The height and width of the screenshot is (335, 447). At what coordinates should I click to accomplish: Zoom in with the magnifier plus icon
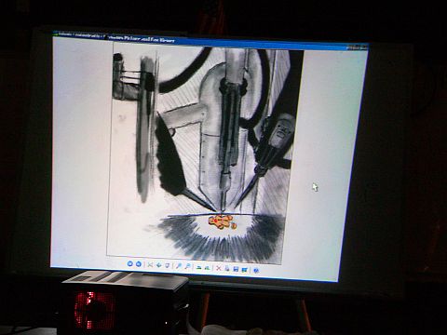[x=179, y=266]
